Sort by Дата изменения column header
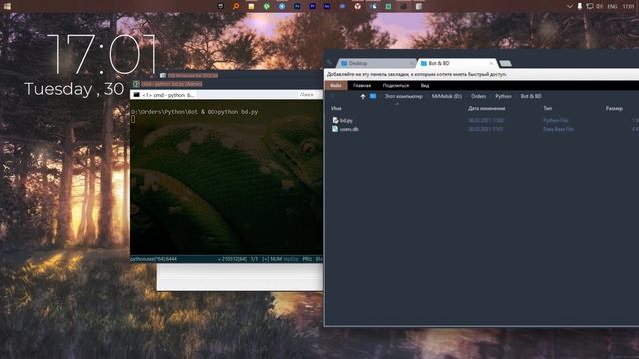The width and height of the screenshot is (639, 359). pyautogui.click(x=486, y=109)
